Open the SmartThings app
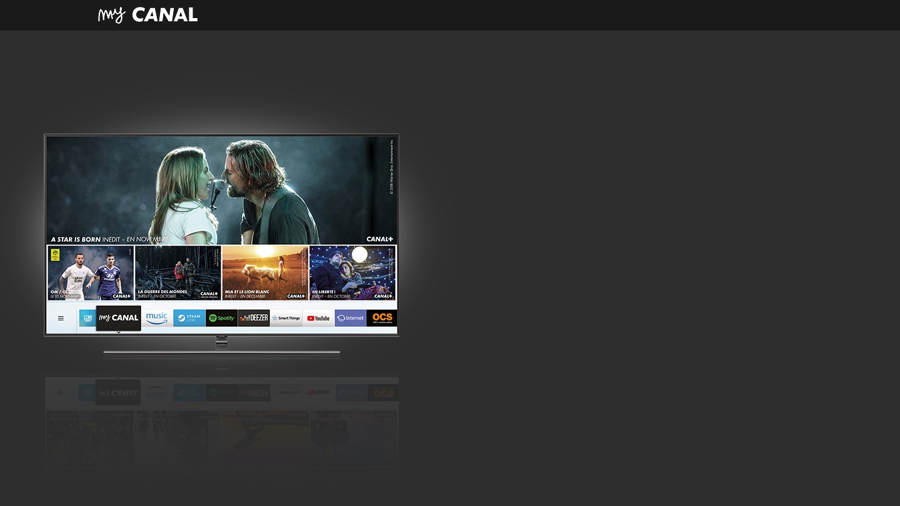This screenshot has width=900, height=506. [286, 318]
